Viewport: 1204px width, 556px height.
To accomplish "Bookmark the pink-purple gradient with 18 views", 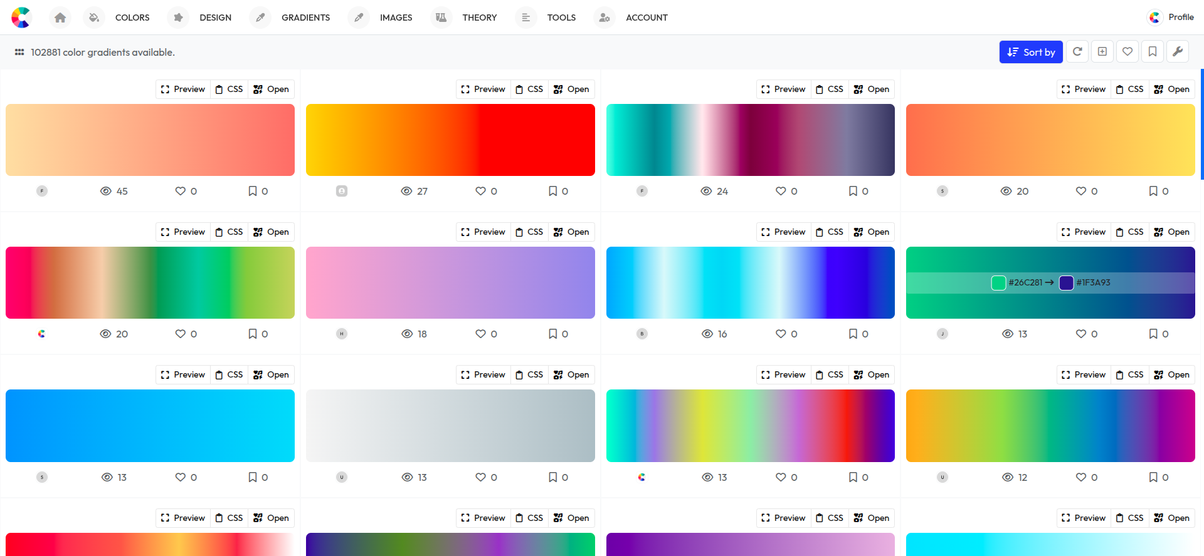I will [x=553, y=334].
